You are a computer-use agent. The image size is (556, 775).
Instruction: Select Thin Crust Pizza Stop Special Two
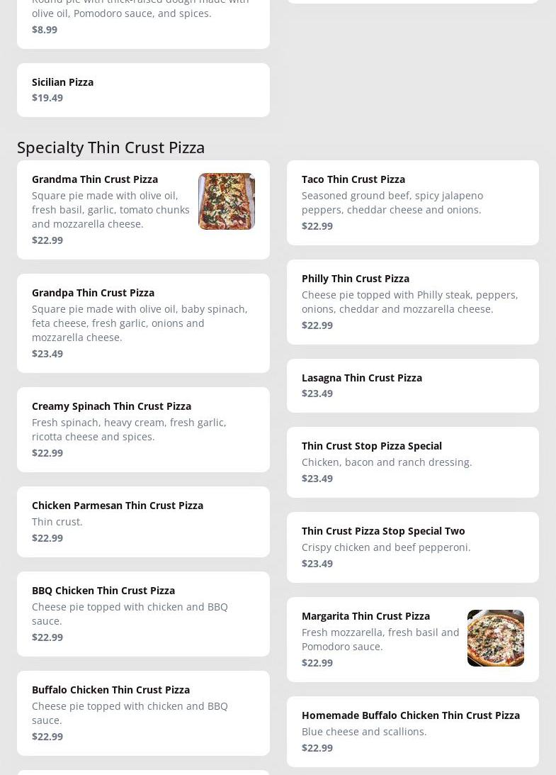[383, 531]
